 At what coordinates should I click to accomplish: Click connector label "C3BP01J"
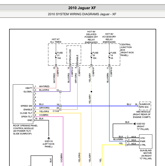(79, 71)
